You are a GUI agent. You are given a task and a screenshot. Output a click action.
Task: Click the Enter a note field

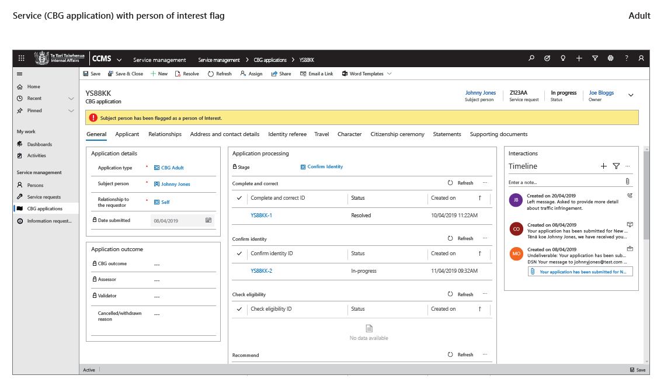click(564, 182)
